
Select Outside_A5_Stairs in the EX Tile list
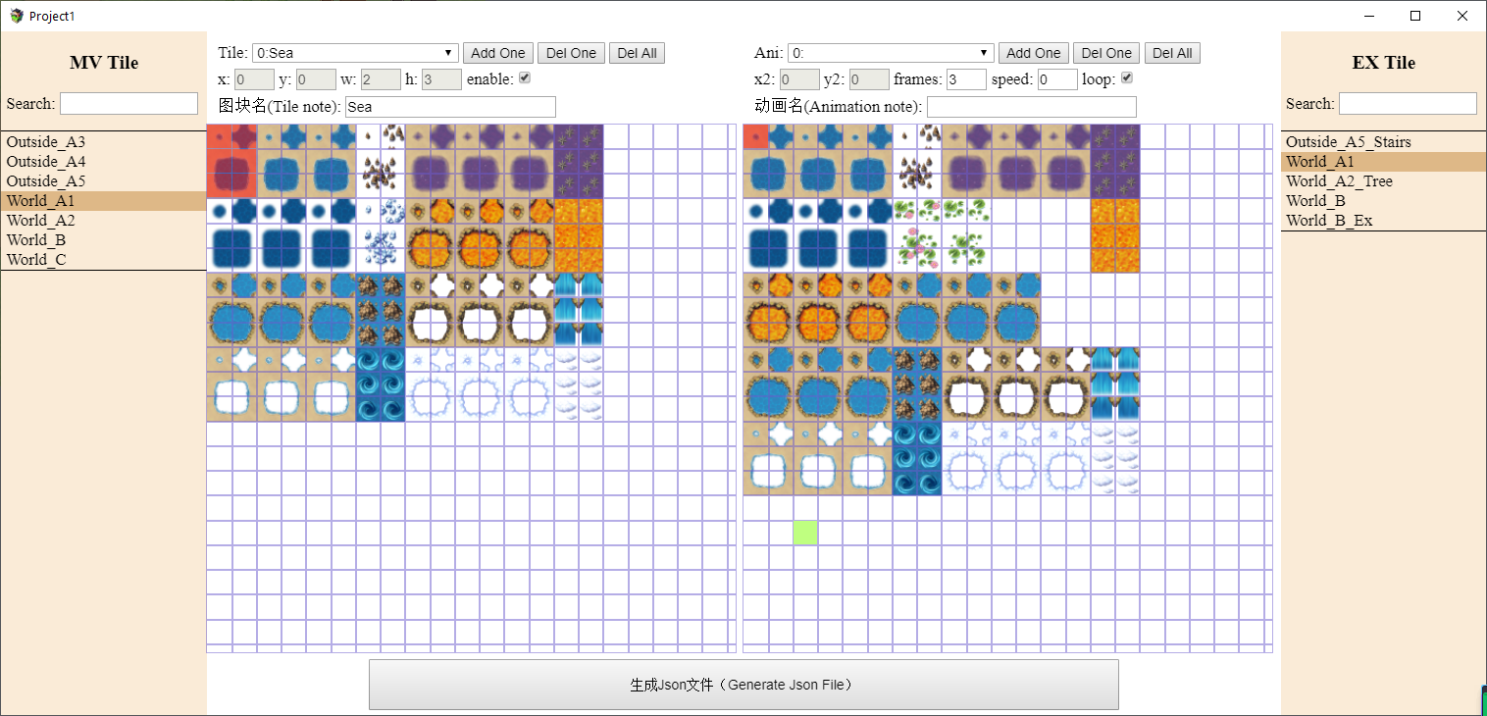[1383, 142]
